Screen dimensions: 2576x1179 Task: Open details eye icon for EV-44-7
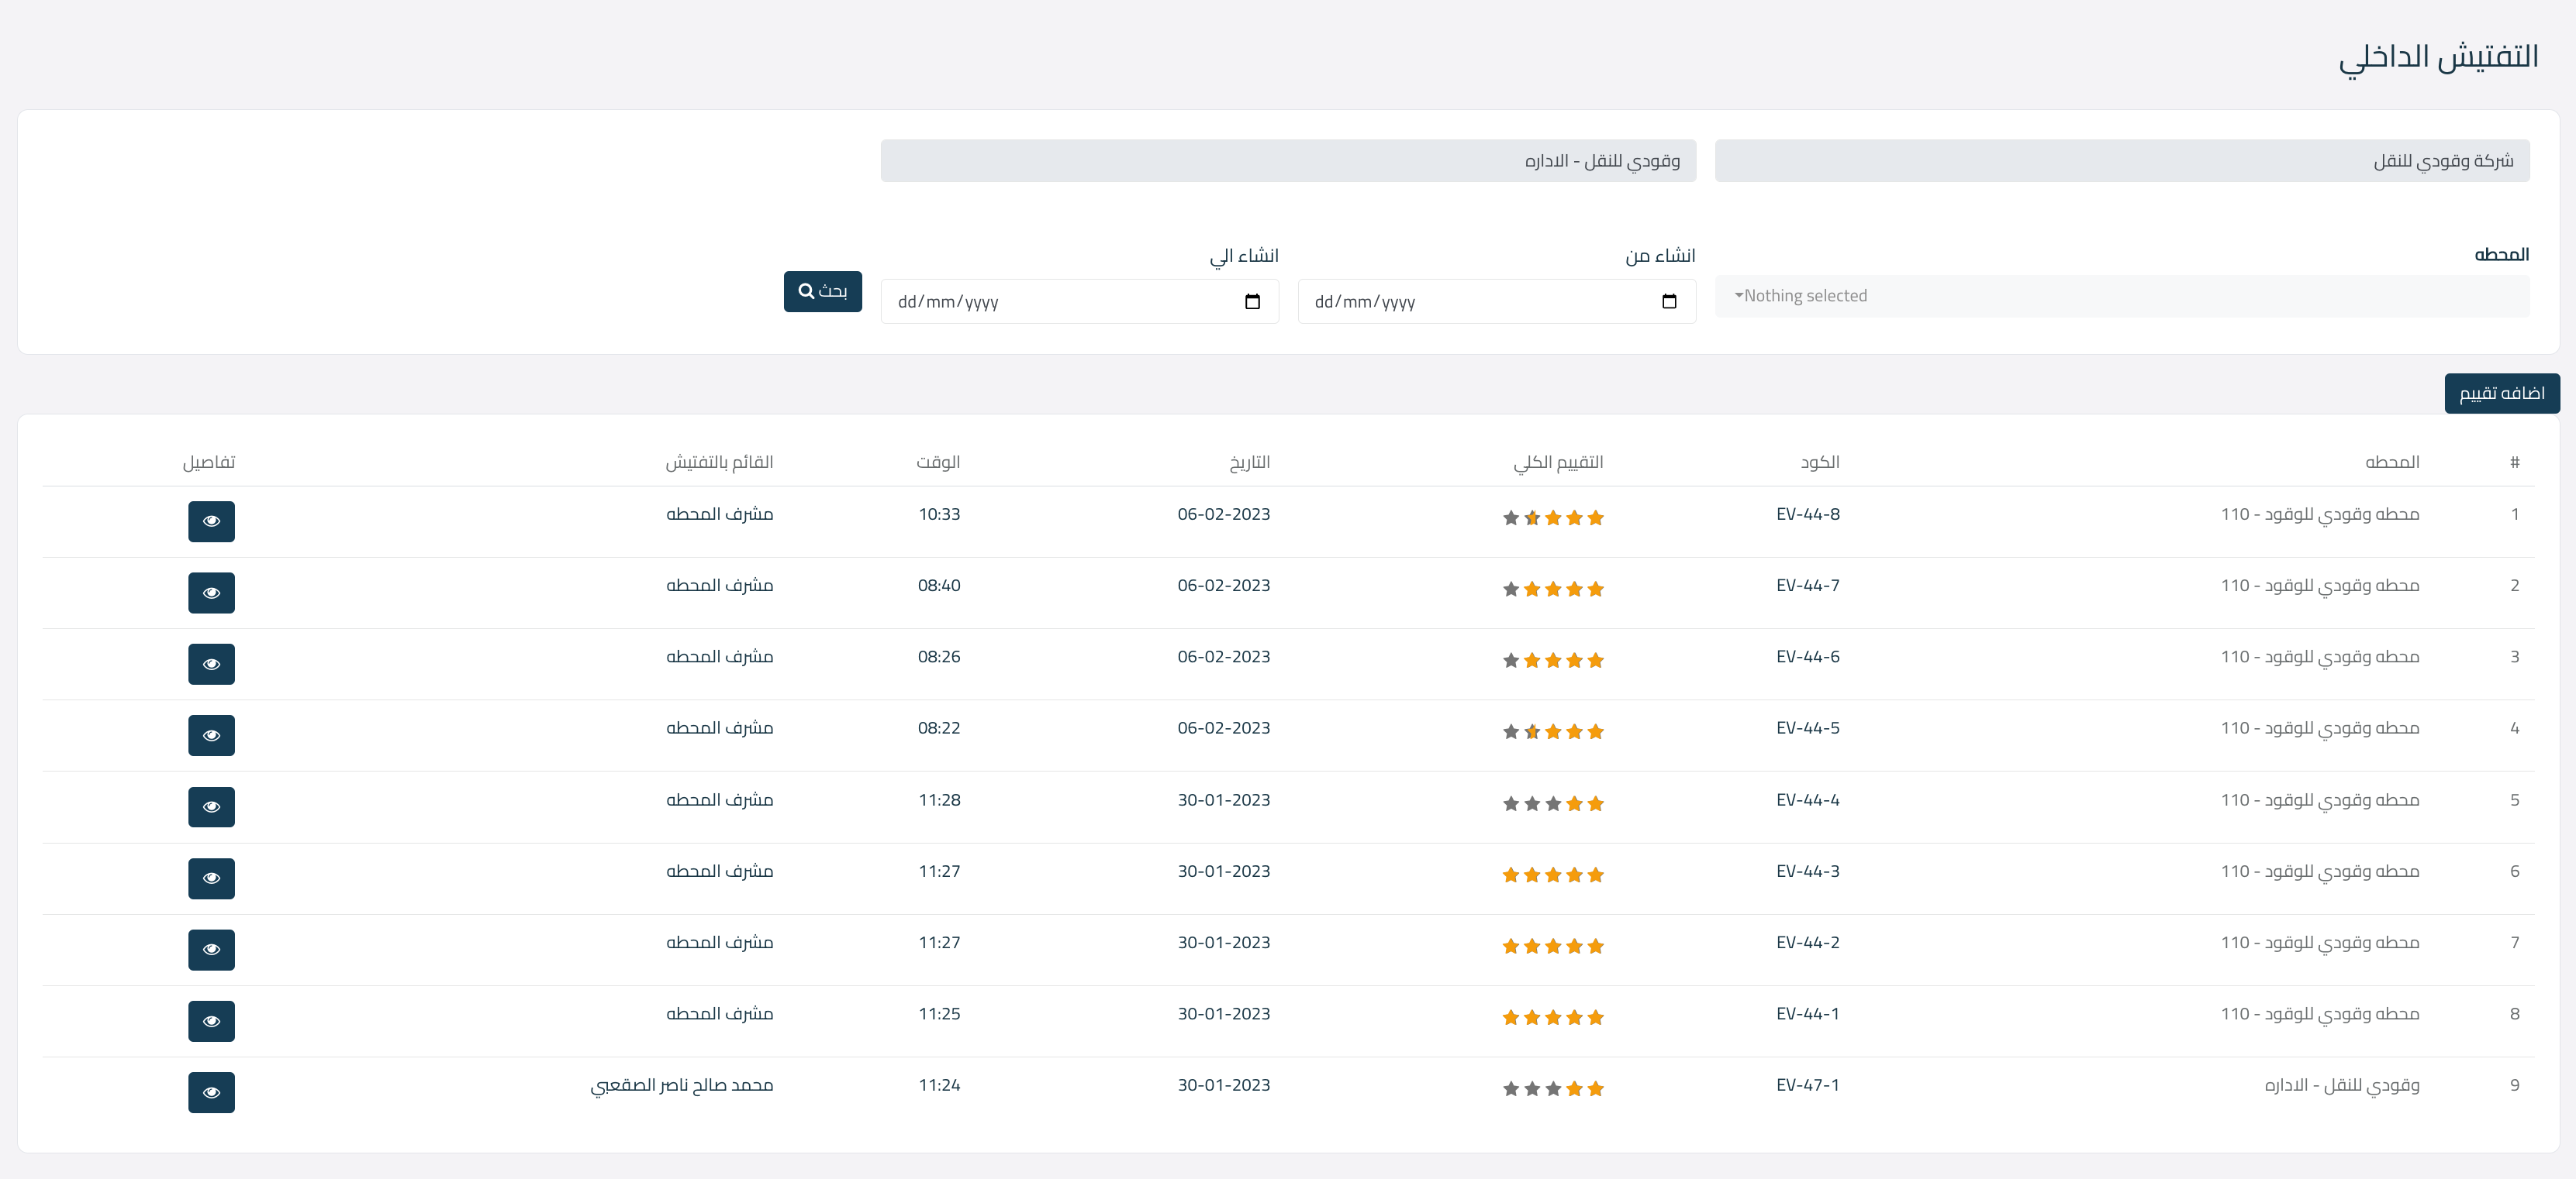(211, 593)
